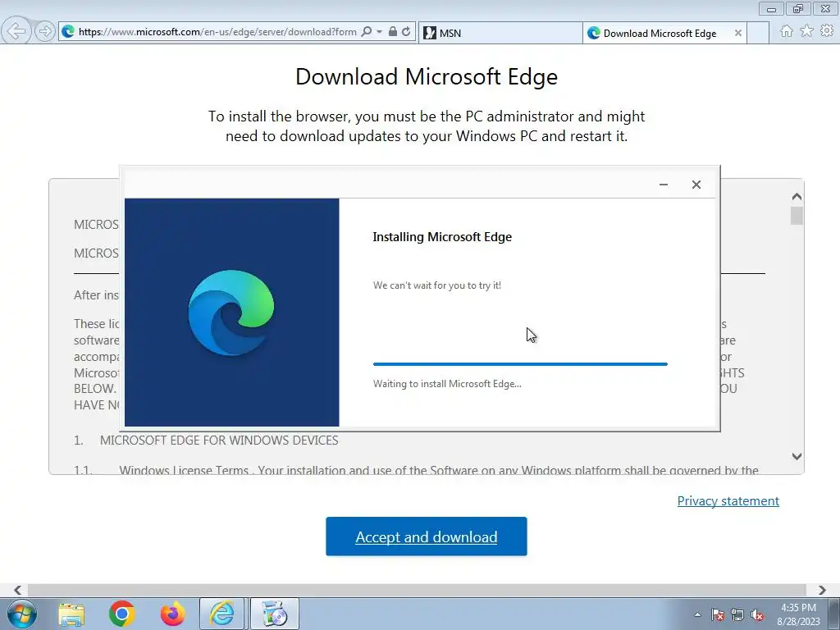Click '1. MICROSOFT EDGE FOR WINDOWS DEVICES' line
Viewport: 840px width, 630px height.
tap(206, 441)
